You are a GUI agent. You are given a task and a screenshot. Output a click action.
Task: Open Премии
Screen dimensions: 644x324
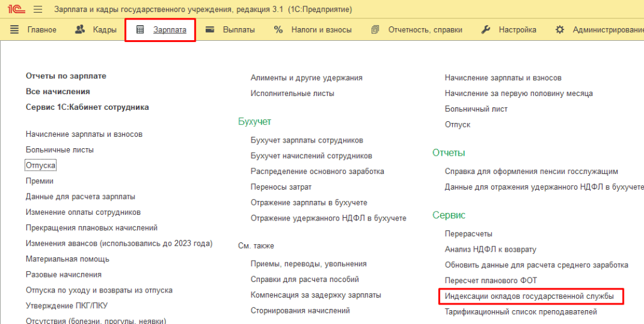click(40, 181)
